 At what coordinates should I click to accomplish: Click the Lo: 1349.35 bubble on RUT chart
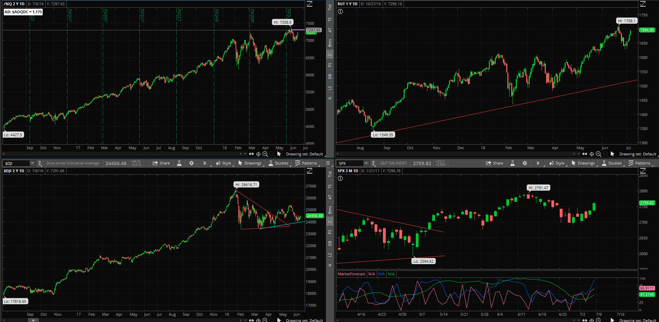[x=383, y=135]
